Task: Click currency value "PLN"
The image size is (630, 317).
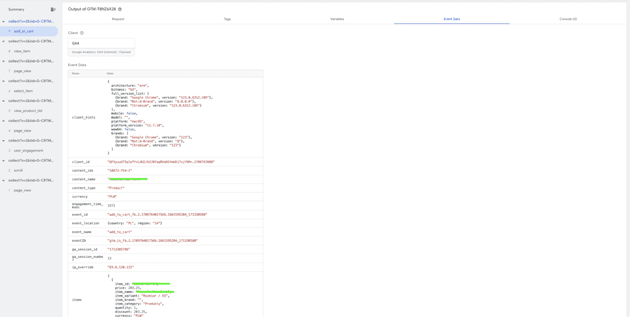Action: coord(112,197)
